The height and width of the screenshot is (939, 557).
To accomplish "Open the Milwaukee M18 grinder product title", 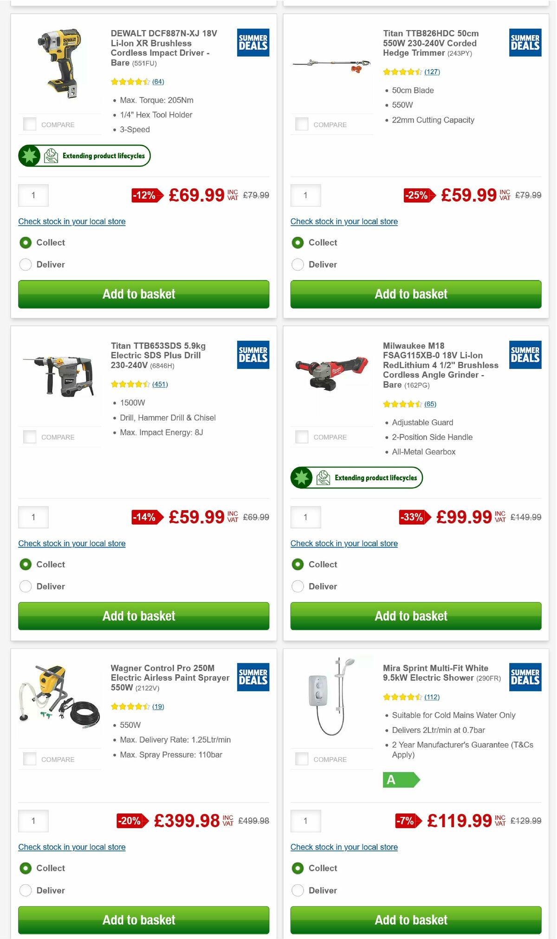I will pyautogui.click(x=440, y=365).
